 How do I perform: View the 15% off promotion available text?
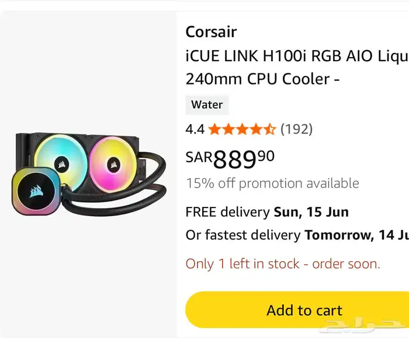point(272,183)
